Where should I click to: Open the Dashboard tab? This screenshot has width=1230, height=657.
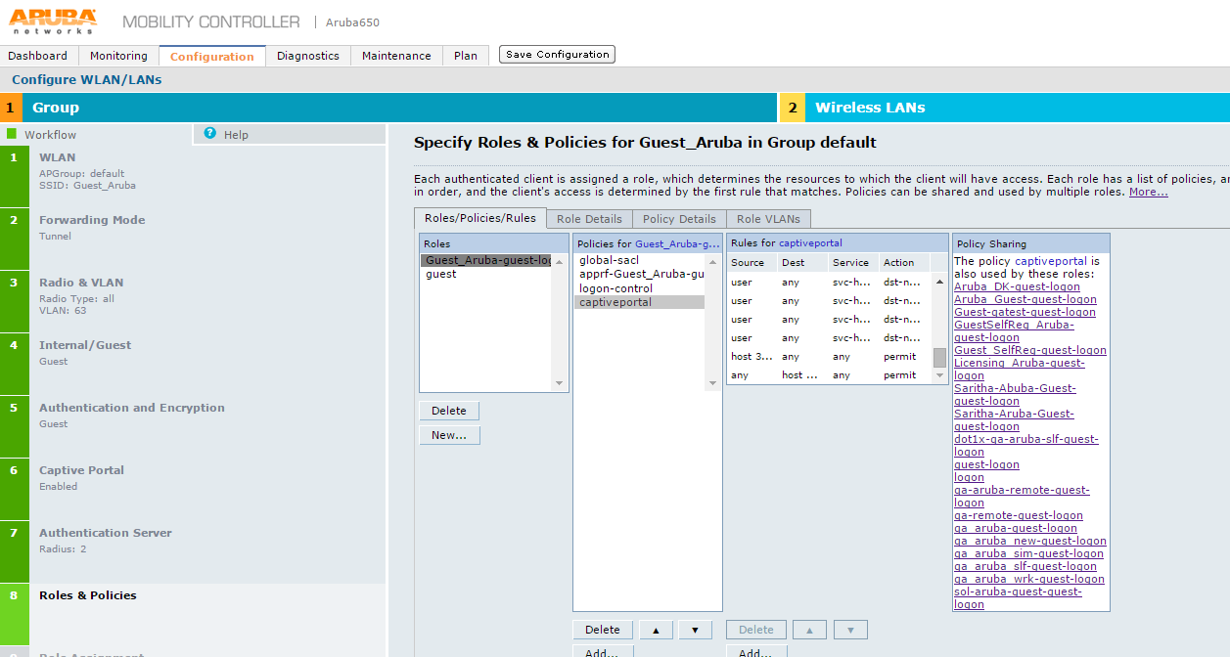tap(38, 56)
